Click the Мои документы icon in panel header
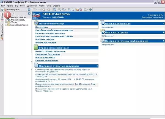Image resolution: width=165 pixels, height=119 pixels. pos(5,10)
